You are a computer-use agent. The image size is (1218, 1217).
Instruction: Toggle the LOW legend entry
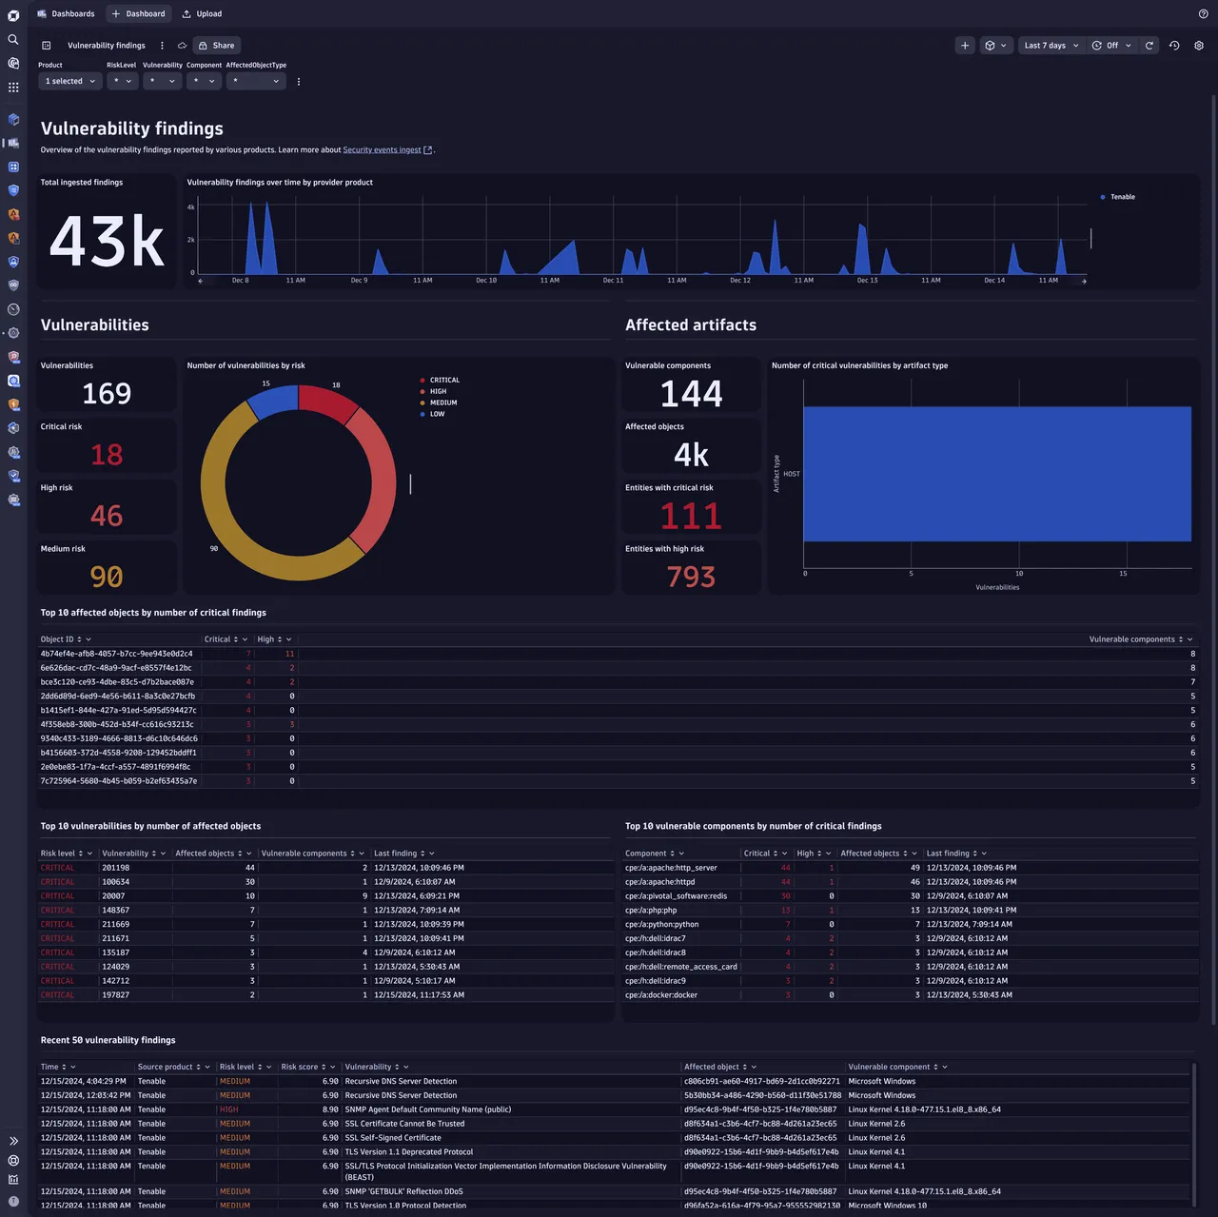click(432, 415)
